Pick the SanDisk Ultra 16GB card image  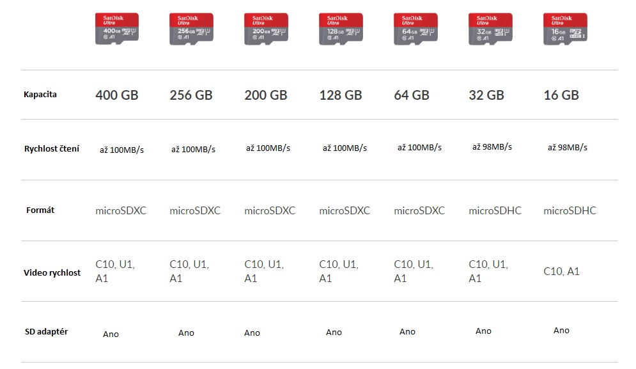565,29
